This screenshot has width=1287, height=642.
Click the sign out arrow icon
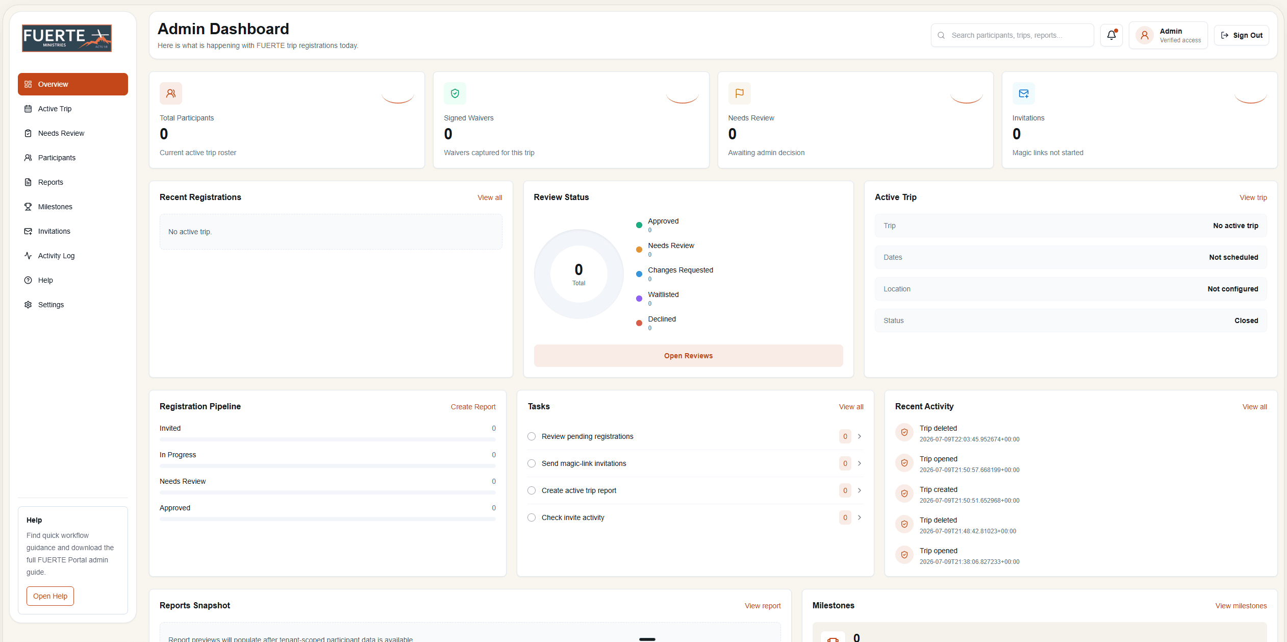(1225, 35)
